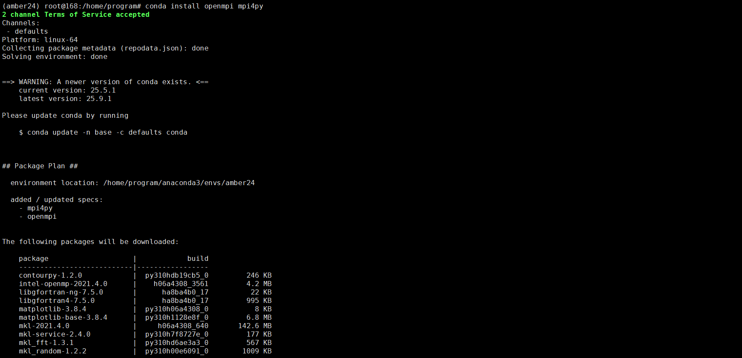Image resolution: width=742 pixels, height=358 pixels.
Task: Click the 6.8 MB size value
Action: pos(259,318)
